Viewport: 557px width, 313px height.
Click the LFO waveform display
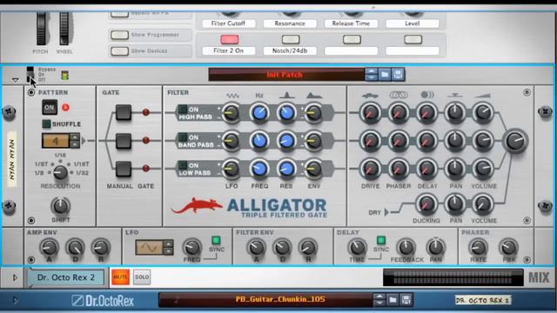150,247
